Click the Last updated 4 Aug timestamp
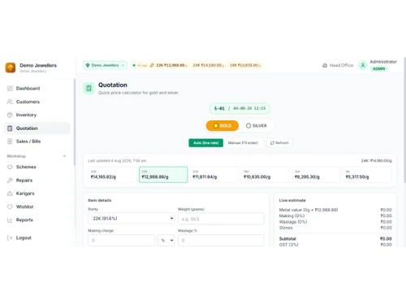406x305 pixels. tap(117, 161)
